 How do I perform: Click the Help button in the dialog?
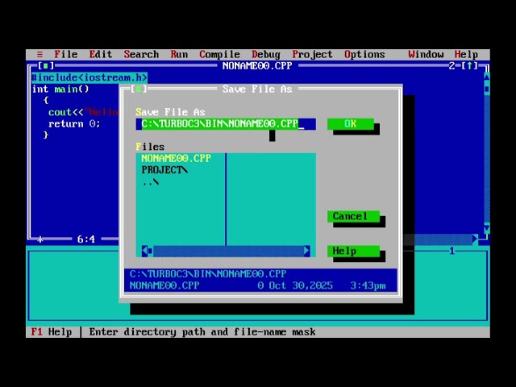pos(353,251)
